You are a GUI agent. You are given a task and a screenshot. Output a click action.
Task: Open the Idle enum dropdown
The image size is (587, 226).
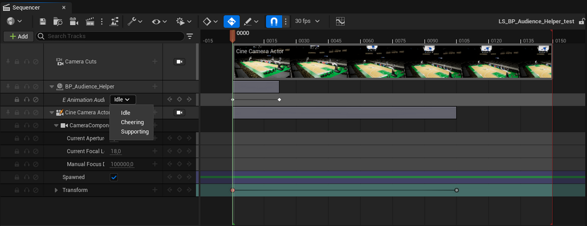tap(123, 99)
